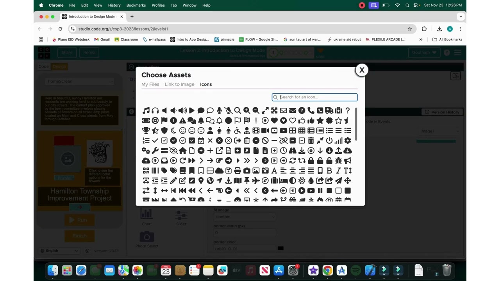
Task: Select the airplane icon
Action: click(x=256, y=181)
